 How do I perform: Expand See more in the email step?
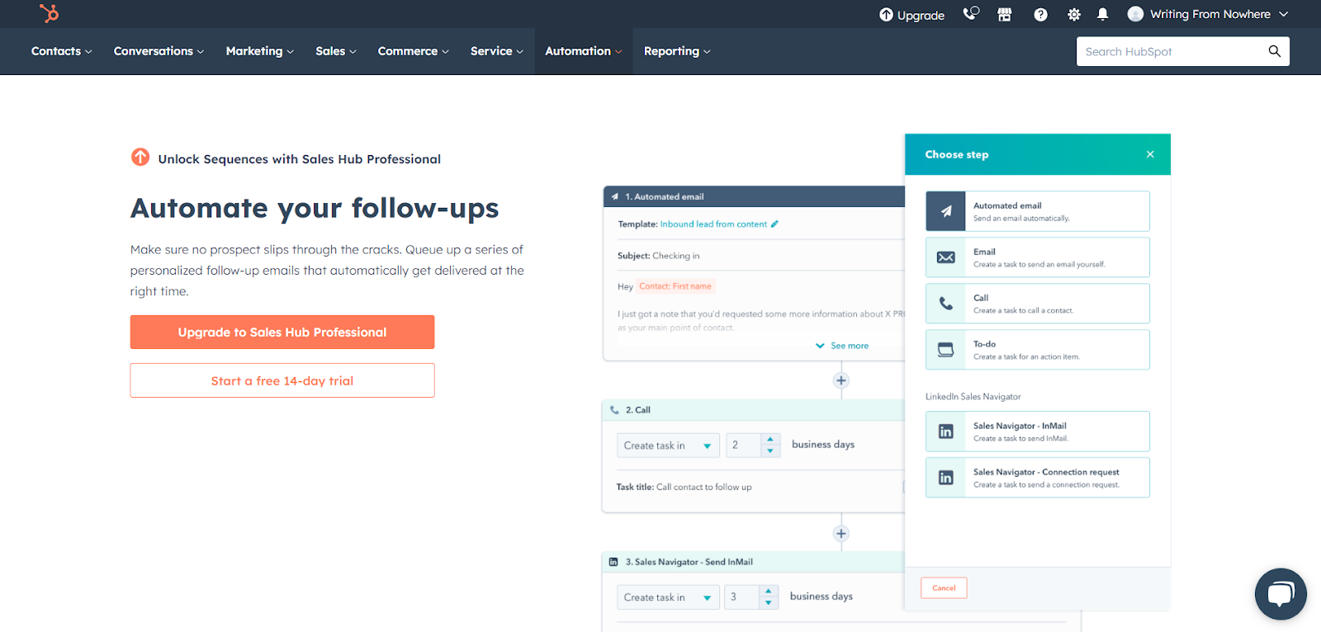coord(842,346)
